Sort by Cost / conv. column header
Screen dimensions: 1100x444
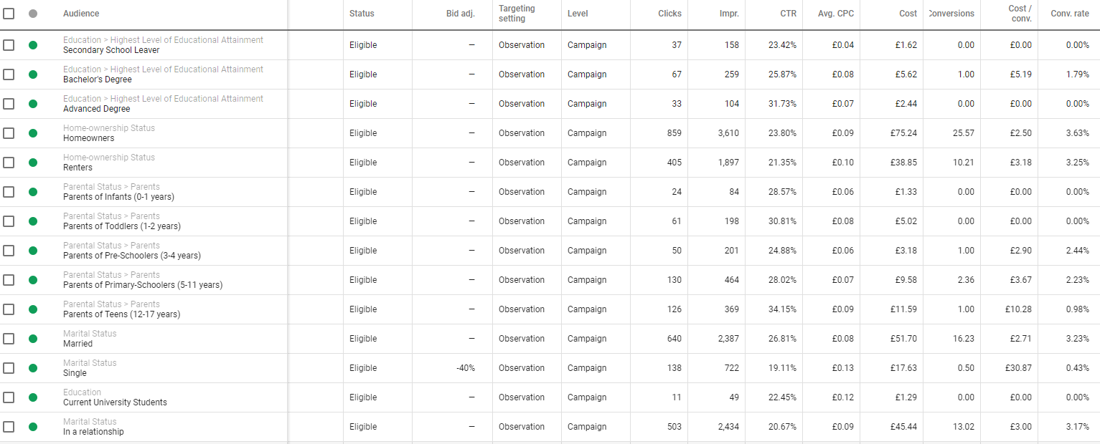pos(1020,14)
